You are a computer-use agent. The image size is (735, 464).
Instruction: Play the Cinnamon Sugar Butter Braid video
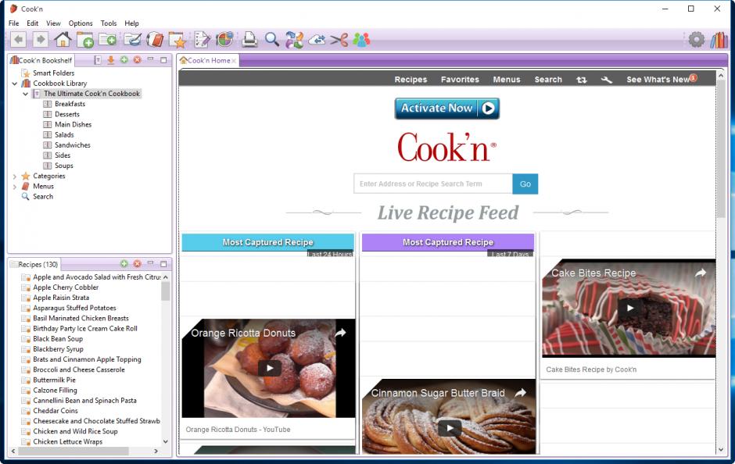[450, 428]
